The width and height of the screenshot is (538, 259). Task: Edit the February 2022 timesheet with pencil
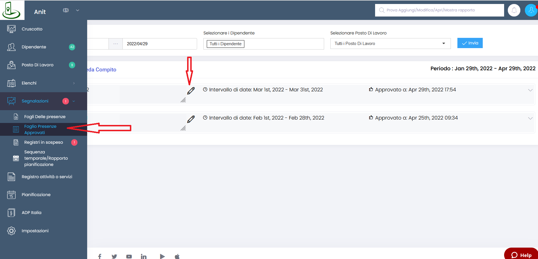point(191,119)
